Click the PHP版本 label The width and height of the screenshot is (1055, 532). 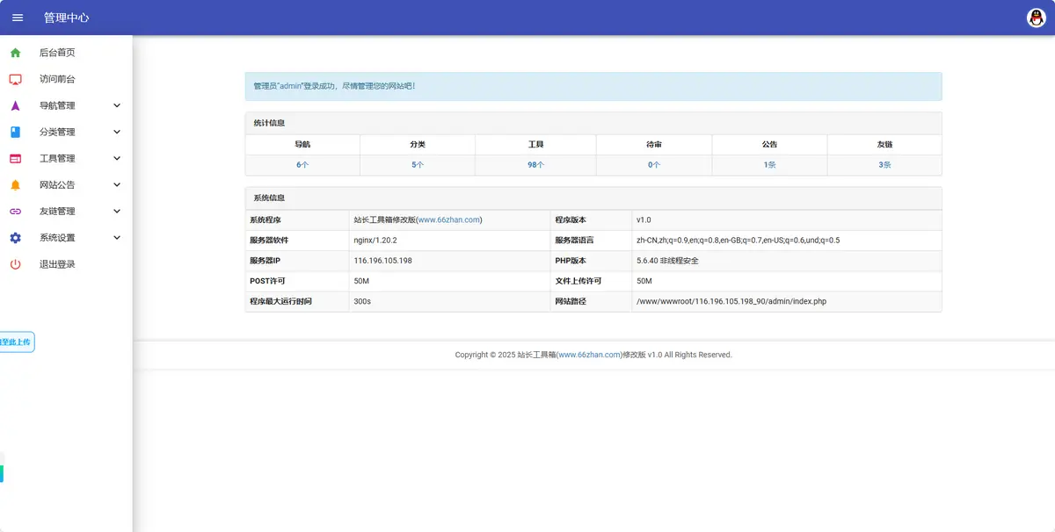pyautogui.click(x=571, y=261)
